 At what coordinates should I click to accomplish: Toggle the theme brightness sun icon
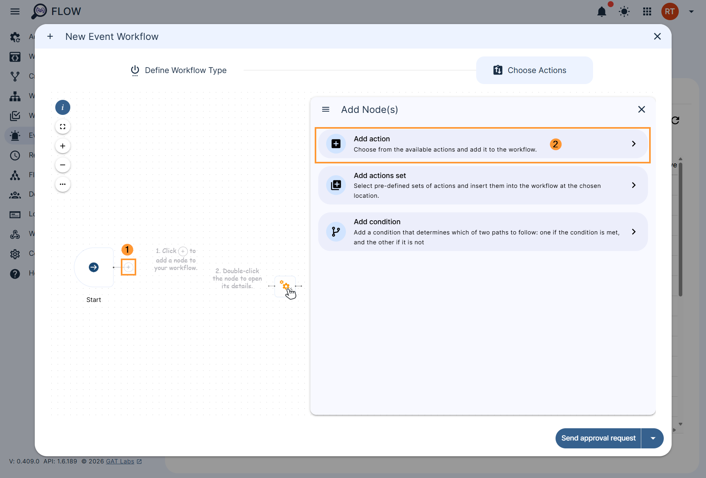[624, 11]
